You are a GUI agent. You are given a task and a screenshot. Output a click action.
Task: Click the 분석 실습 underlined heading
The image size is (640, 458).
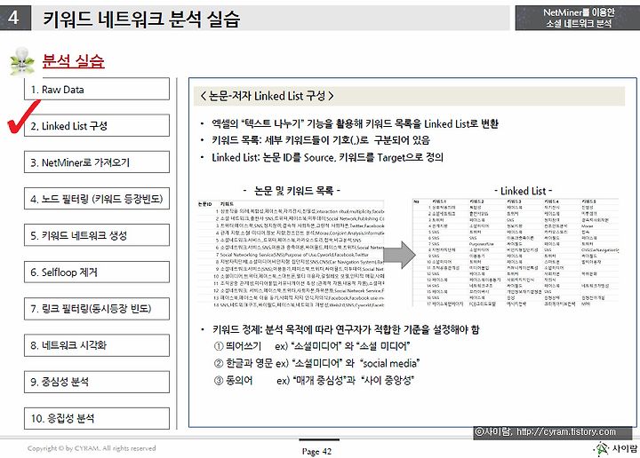point(74,61)
